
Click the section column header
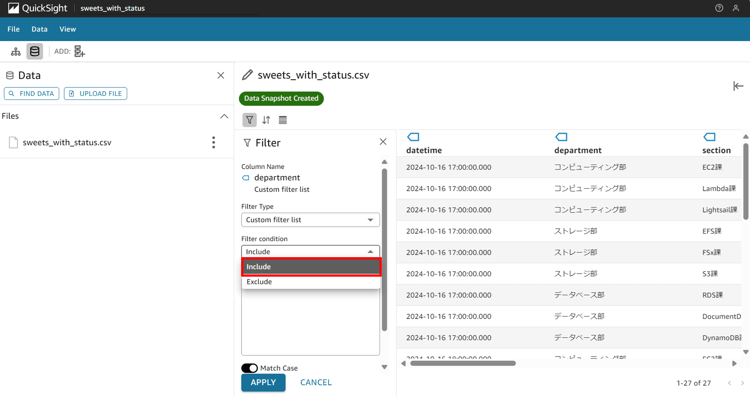[x=716, y=150]
